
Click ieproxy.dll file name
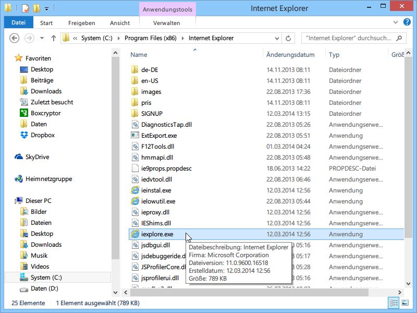click(x=155, y=212)
